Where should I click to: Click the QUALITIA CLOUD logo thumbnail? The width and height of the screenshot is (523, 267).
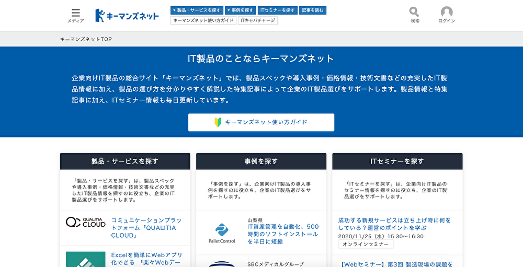(x=86, y=222)
